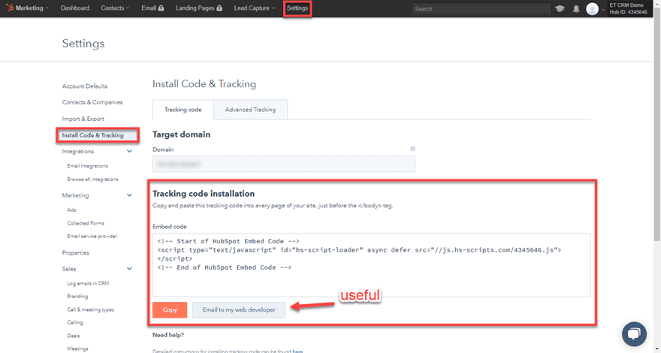The height and width of the screenshot is (353, 661).
Task: Open Collected Forms settings
Action: [86, 223]
